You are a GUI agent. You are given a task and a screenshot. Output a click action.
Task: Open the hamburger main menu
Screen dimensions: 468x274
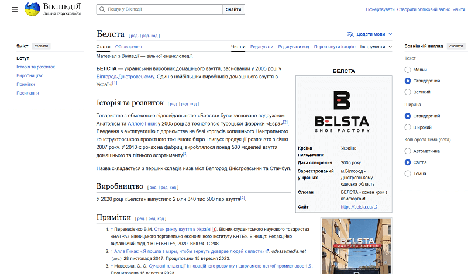click(15, 9)
